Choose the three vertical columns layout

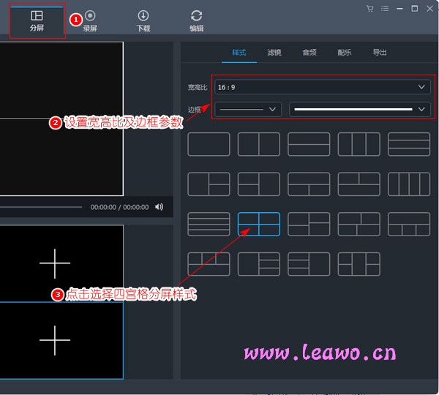click(359, 144)
